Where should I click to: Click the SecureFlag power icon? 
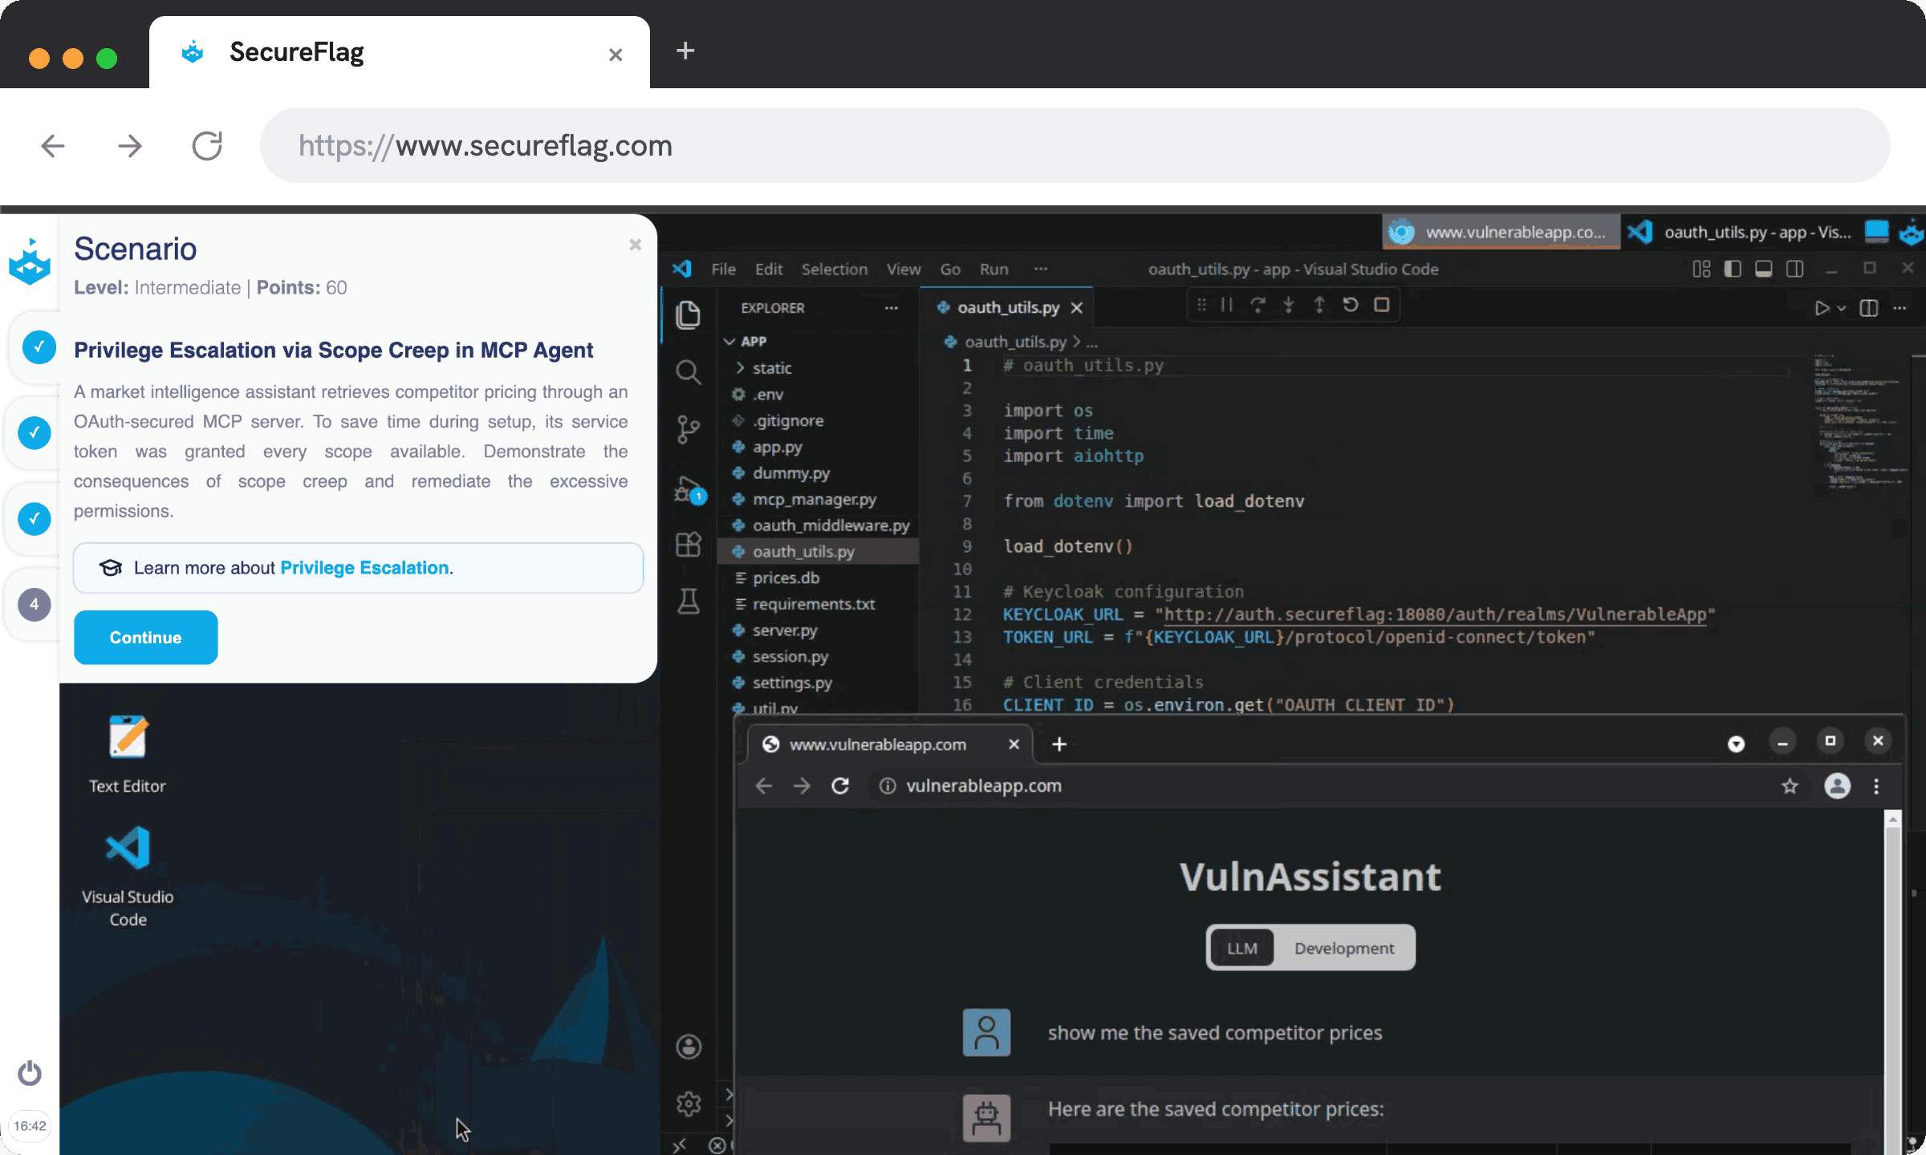click(30, 1072)
